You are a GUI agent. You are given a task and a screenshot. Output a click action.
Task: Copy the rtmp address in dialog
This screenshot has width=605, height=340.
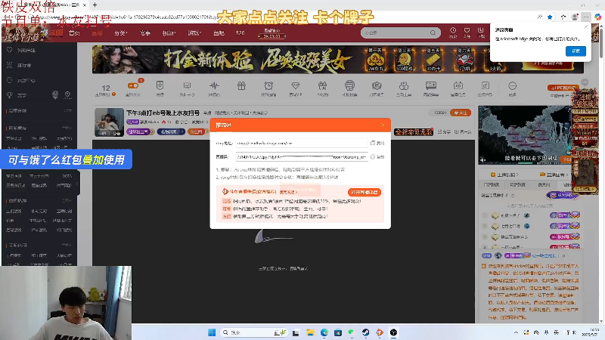[x=377, y=143]
